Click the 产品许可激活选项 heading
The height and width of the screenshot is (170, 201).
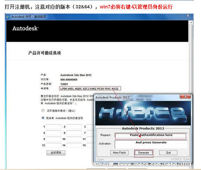pos(45,53)
